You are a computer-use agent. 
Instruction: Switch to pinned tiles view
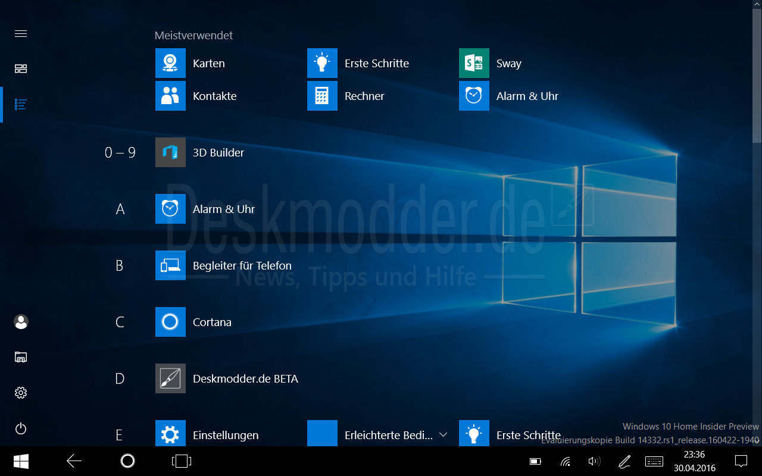click(x=21, y=68)
